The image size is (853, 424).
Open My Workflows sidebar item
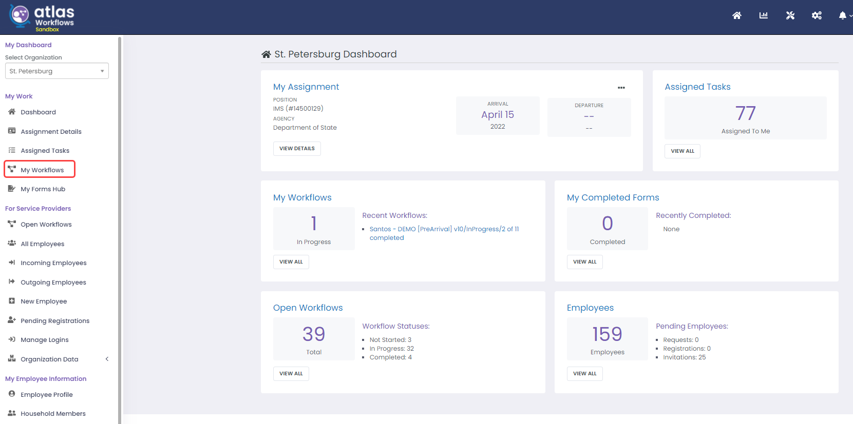click(x=42, y=170)
